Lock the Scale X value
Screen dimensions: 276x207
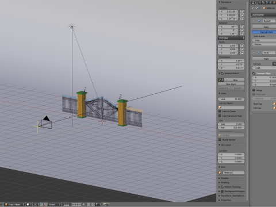242,46
